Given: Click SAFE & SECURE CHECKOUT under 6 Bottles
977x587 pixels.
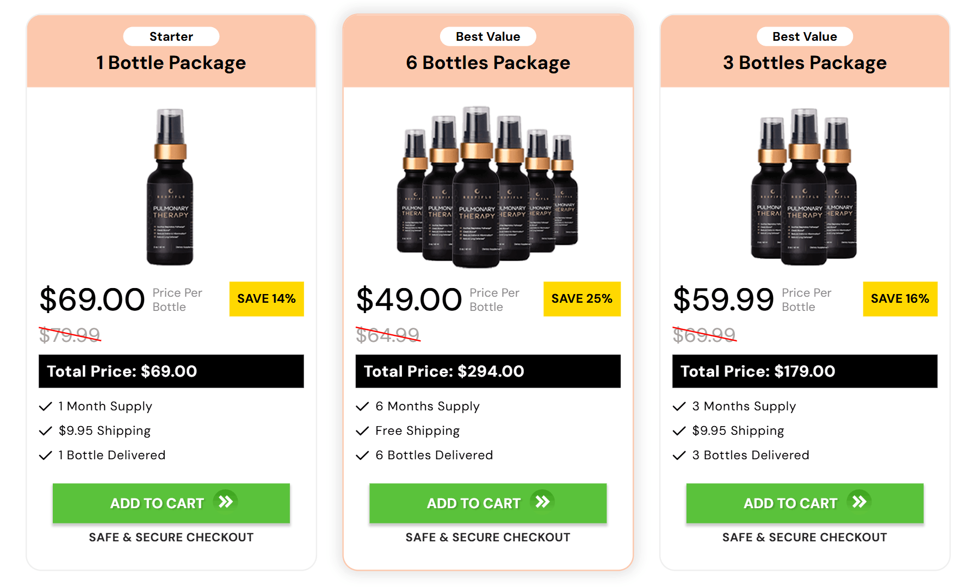Looking at the screenshot, I should click(x=487, y=537).
